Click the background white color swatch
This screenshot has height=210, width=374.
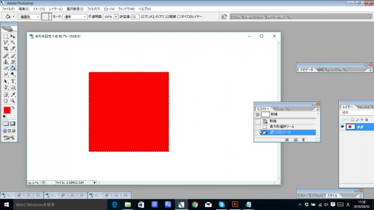[x=12, y=116]
